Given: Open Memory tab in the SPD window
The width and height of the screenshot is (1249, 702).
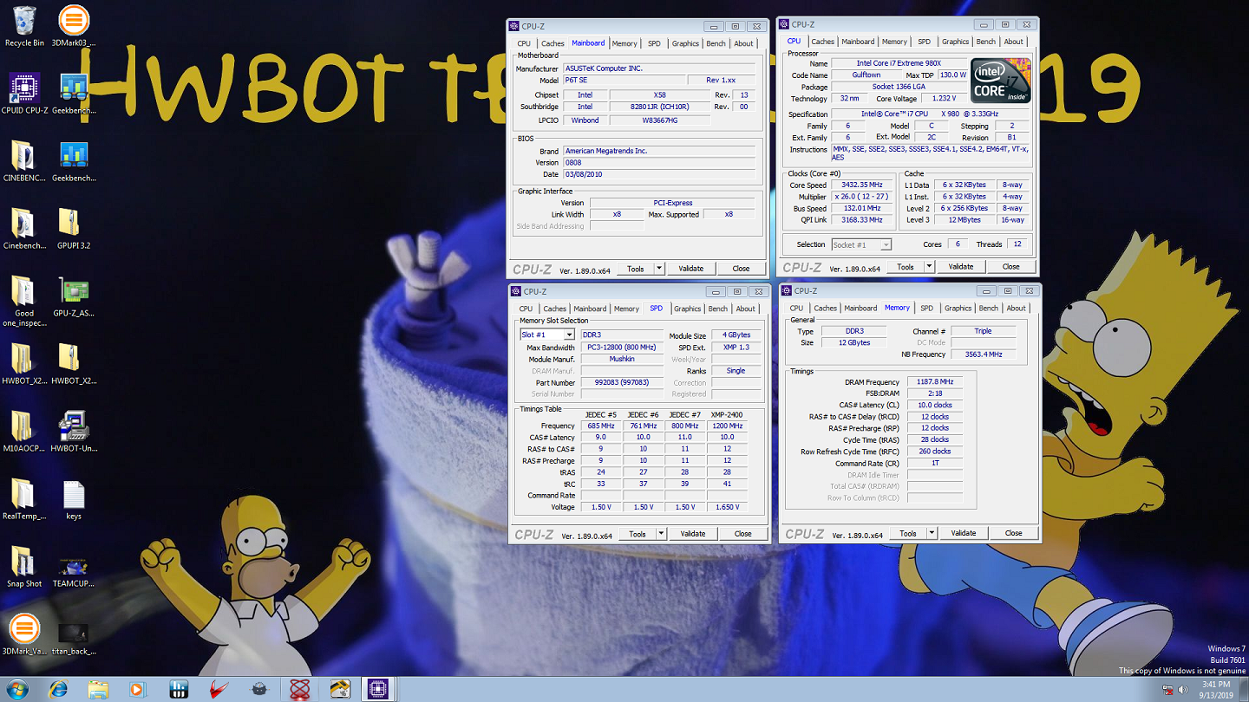Looking at the screenshot, I should [x=626, y=309].
